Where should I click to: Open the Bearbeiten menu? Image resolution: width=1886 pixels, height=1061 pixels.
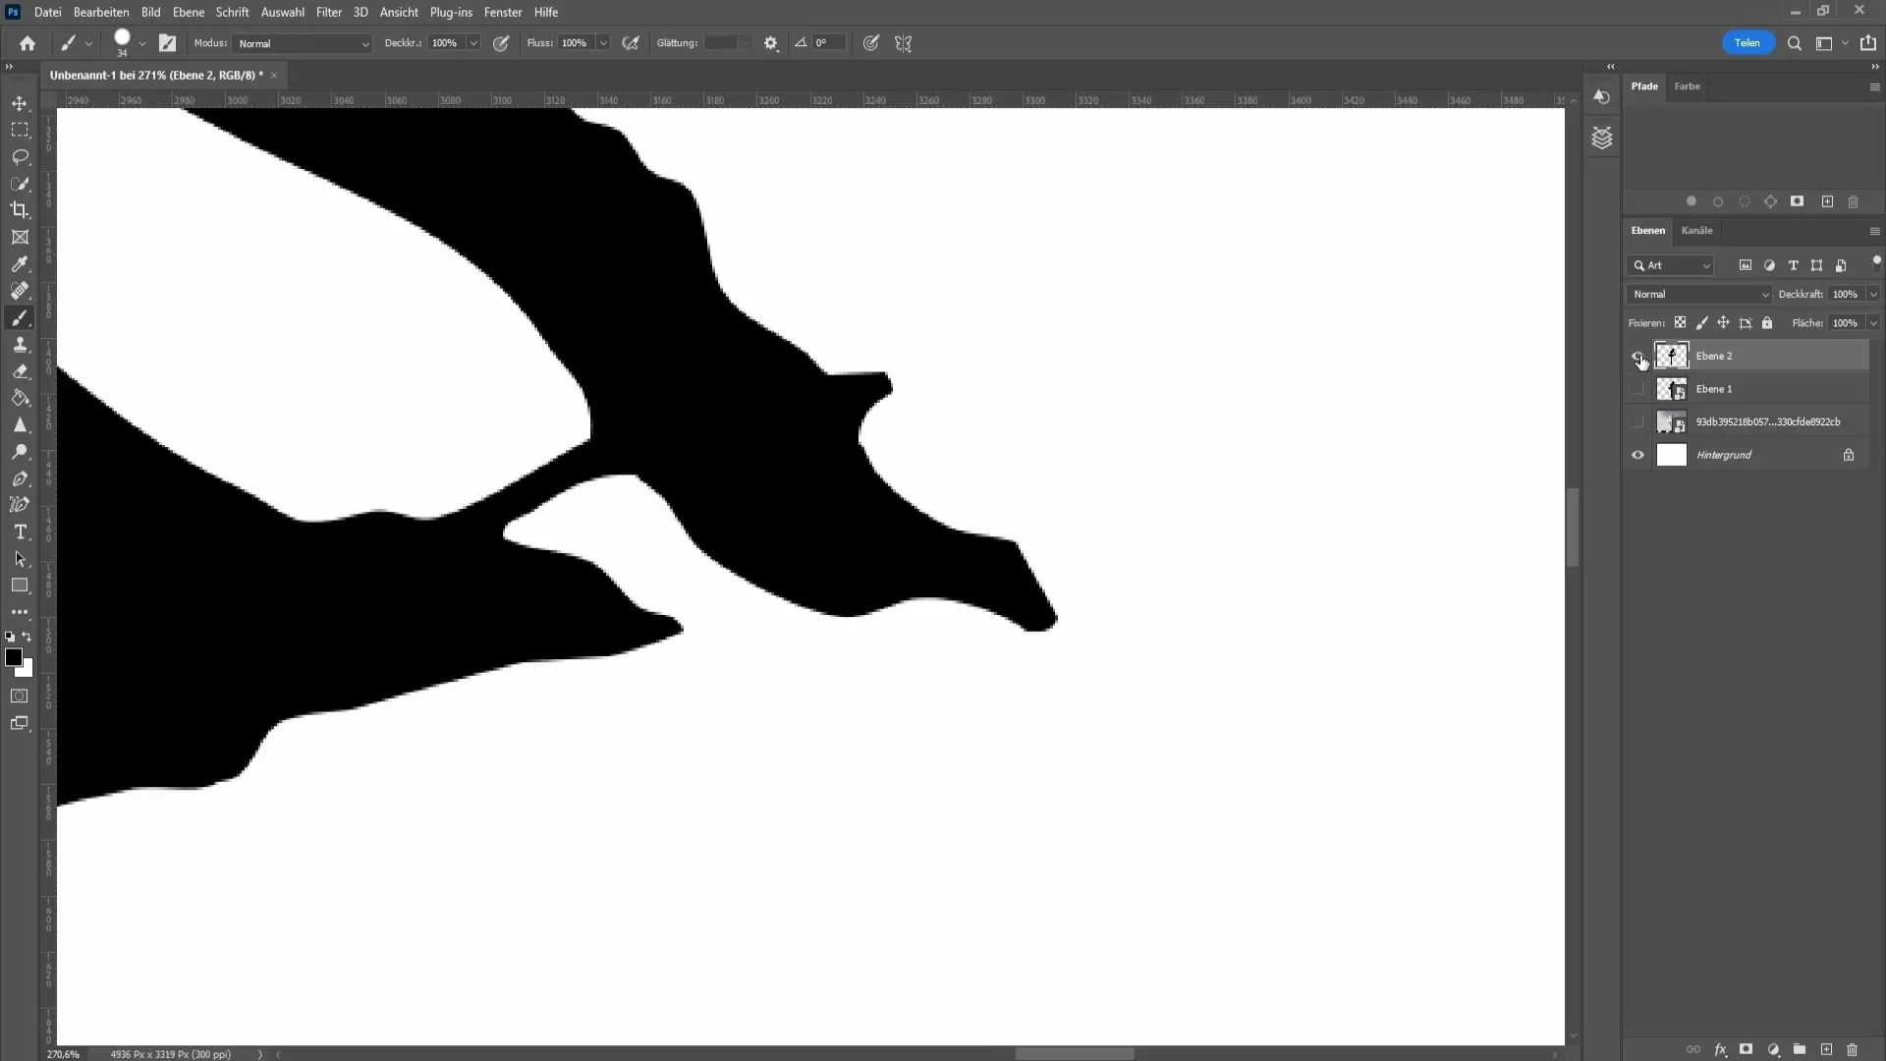coord(101,12)
